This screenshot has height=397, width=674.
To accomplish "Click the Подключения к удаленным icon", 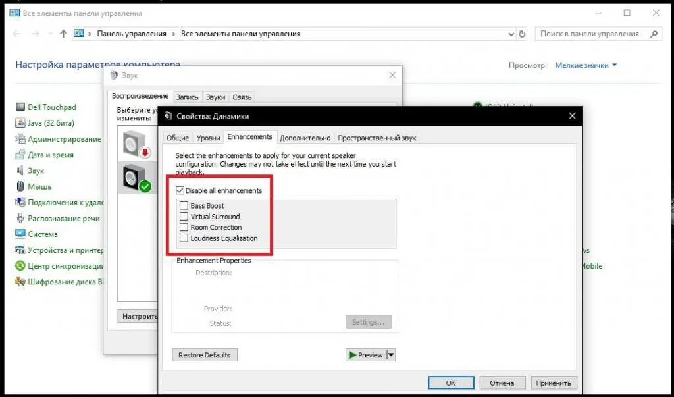I will pyautogui.click(x=20, y=203).
